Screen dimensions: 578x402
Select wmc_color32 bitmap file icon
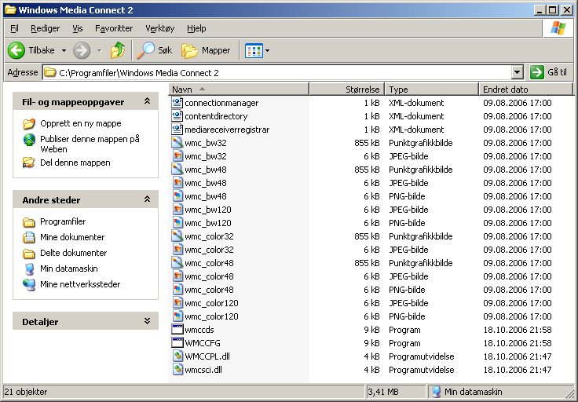177,236
